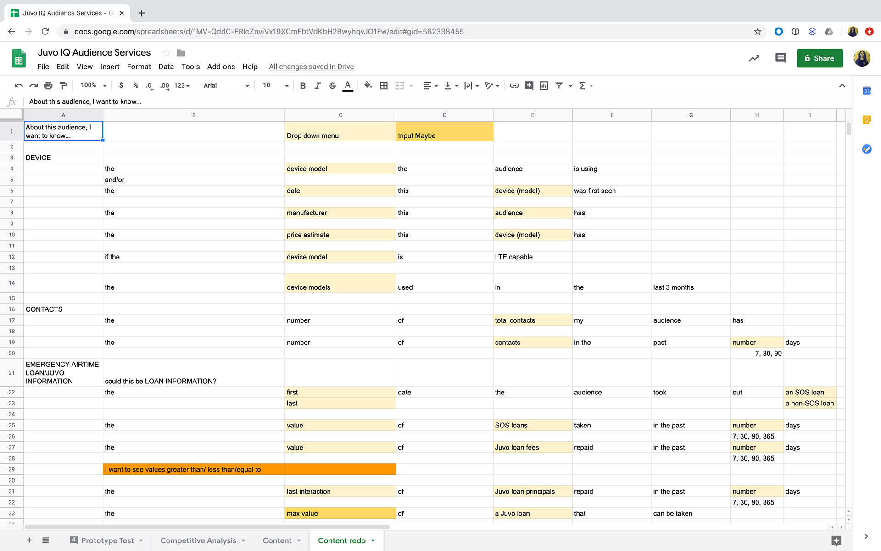
Task: Insert a comment from toolbar
Action: click(529, 85)
